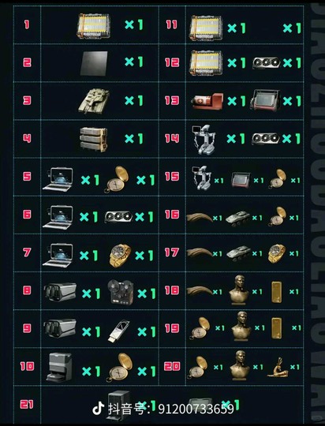
Task: Select the golden rabbit figurine in row 20
Action: click(278, 368)
